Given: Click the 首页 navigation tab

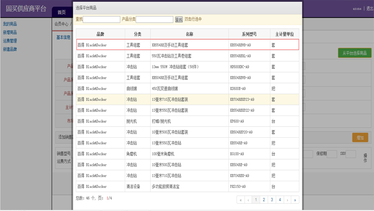Looking at the screenshot, I should tap(62, 12).
